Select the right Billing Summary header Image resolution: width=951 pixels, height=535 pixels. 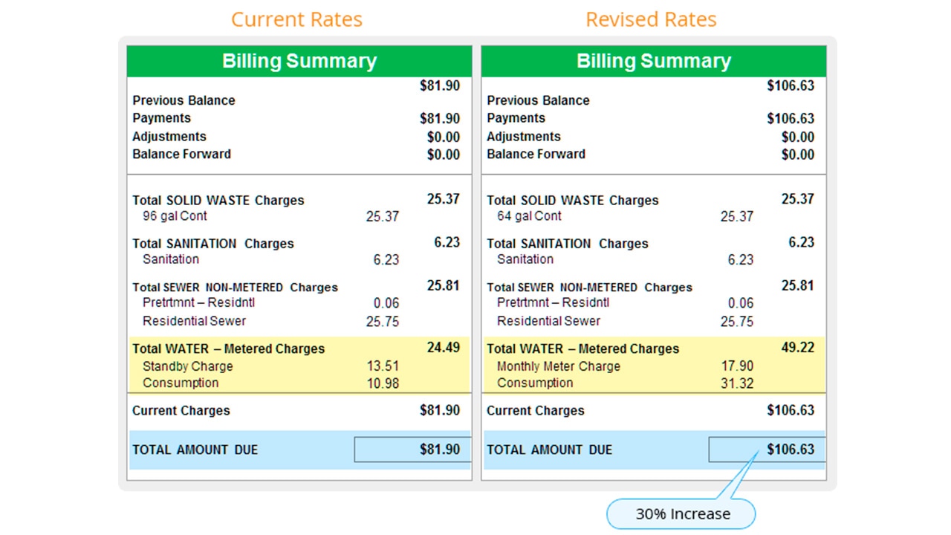pos(654,61)
